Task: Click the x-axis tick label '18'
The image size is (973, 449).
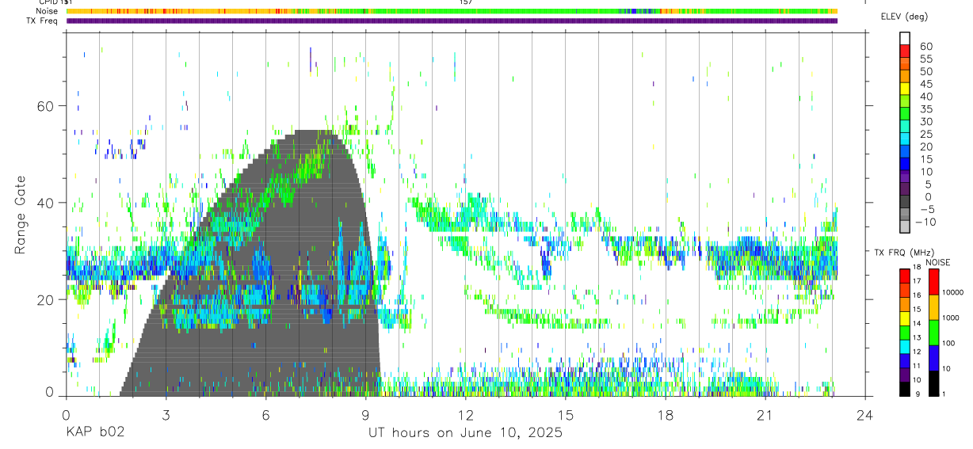Action: pos(666,416)
